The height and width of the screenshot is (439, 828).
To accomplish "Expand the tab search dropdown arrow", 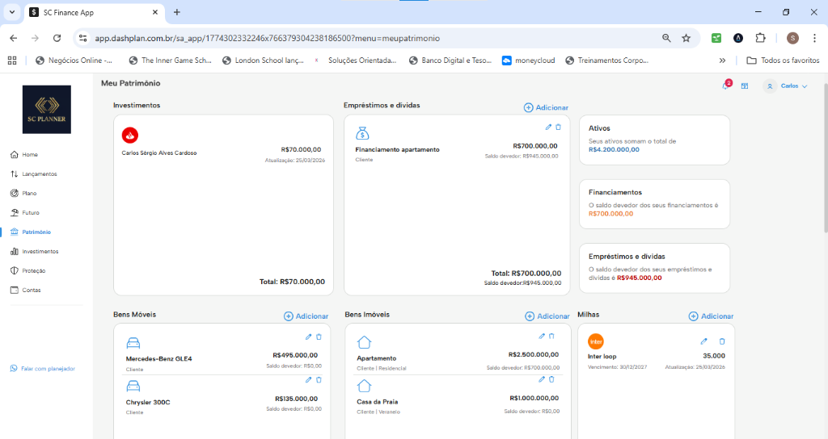I will point(11,11).
